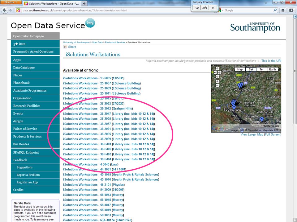Click the Firefox home icon

coord(283,10)
